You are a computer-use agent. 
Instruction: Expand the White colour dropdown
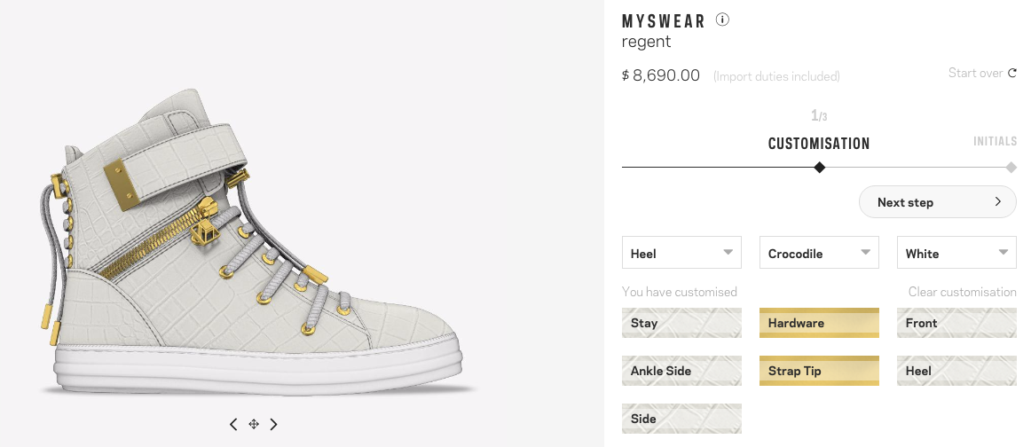(956, 254)
